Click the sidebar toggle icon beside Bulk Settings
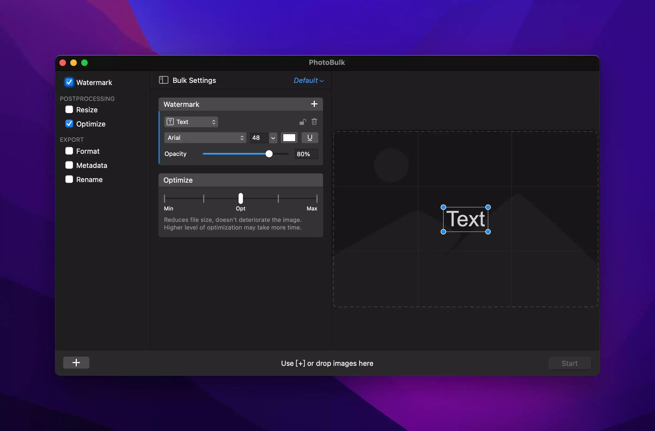Image resolution: width=655 pixels, height=431 pixels. 163,80
